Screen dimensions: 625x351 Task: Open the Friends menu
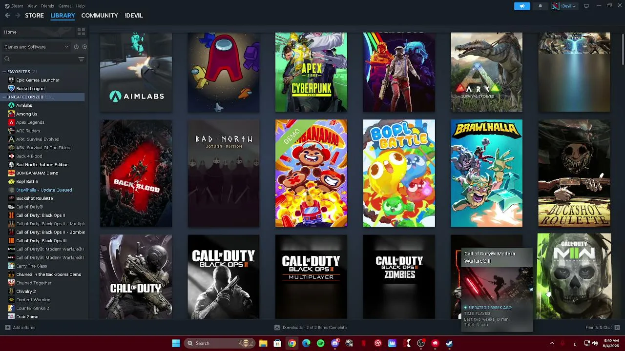pyautogui.click(x=47, y=6)
